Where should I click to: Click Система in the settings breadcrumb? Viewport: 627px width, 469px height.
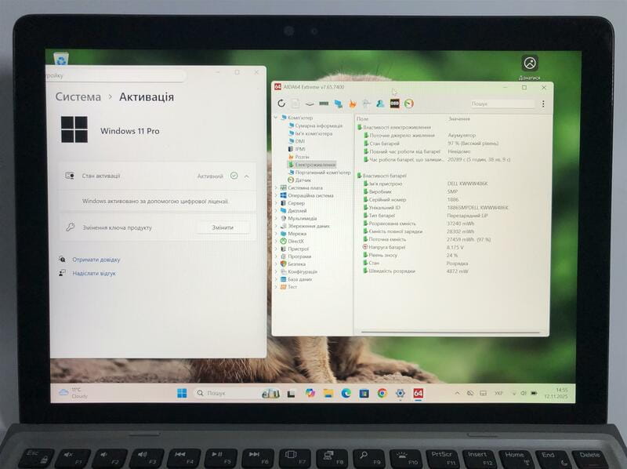(78, 97)
